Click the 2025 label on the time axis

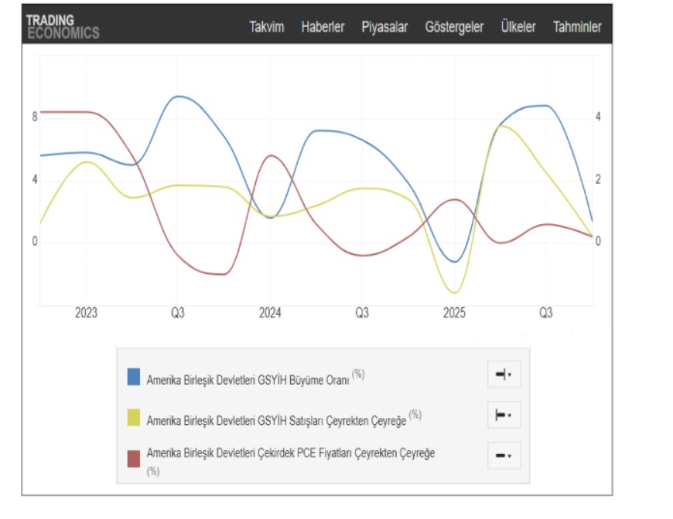click(454, 314)
